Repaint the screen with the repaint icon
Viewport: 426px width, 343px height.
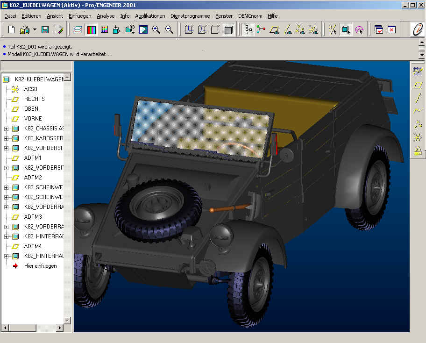point(143,29)
